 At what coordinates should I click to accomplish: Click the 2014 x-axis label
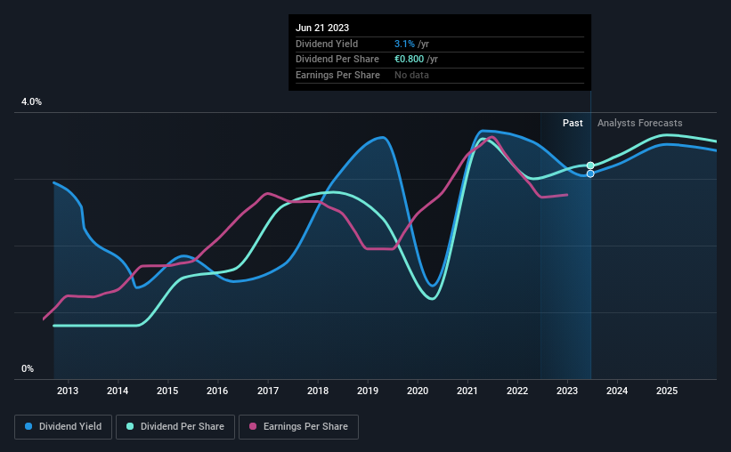click(118, 391)
